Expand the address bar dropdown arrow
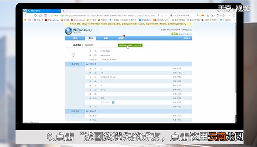The image size is (257, 147). 166,15
